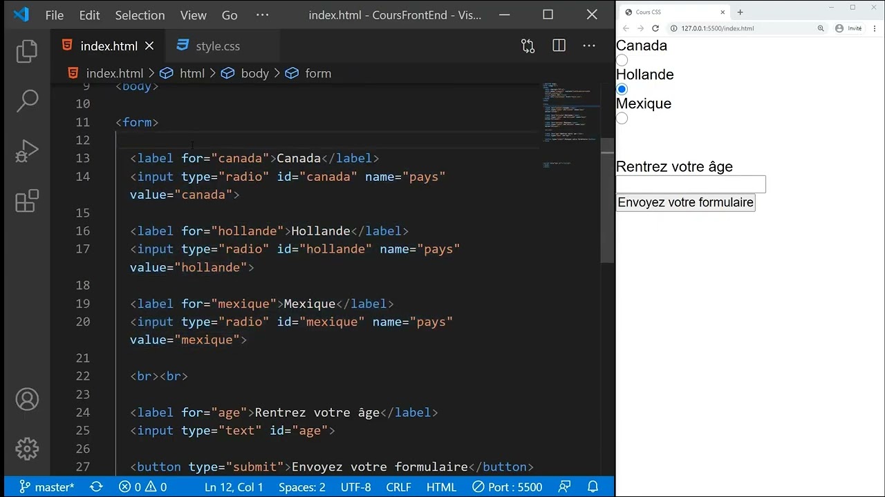885x497 pixels.
Task: Open the browser zoom magnifier icon
Action: point(821,28)
